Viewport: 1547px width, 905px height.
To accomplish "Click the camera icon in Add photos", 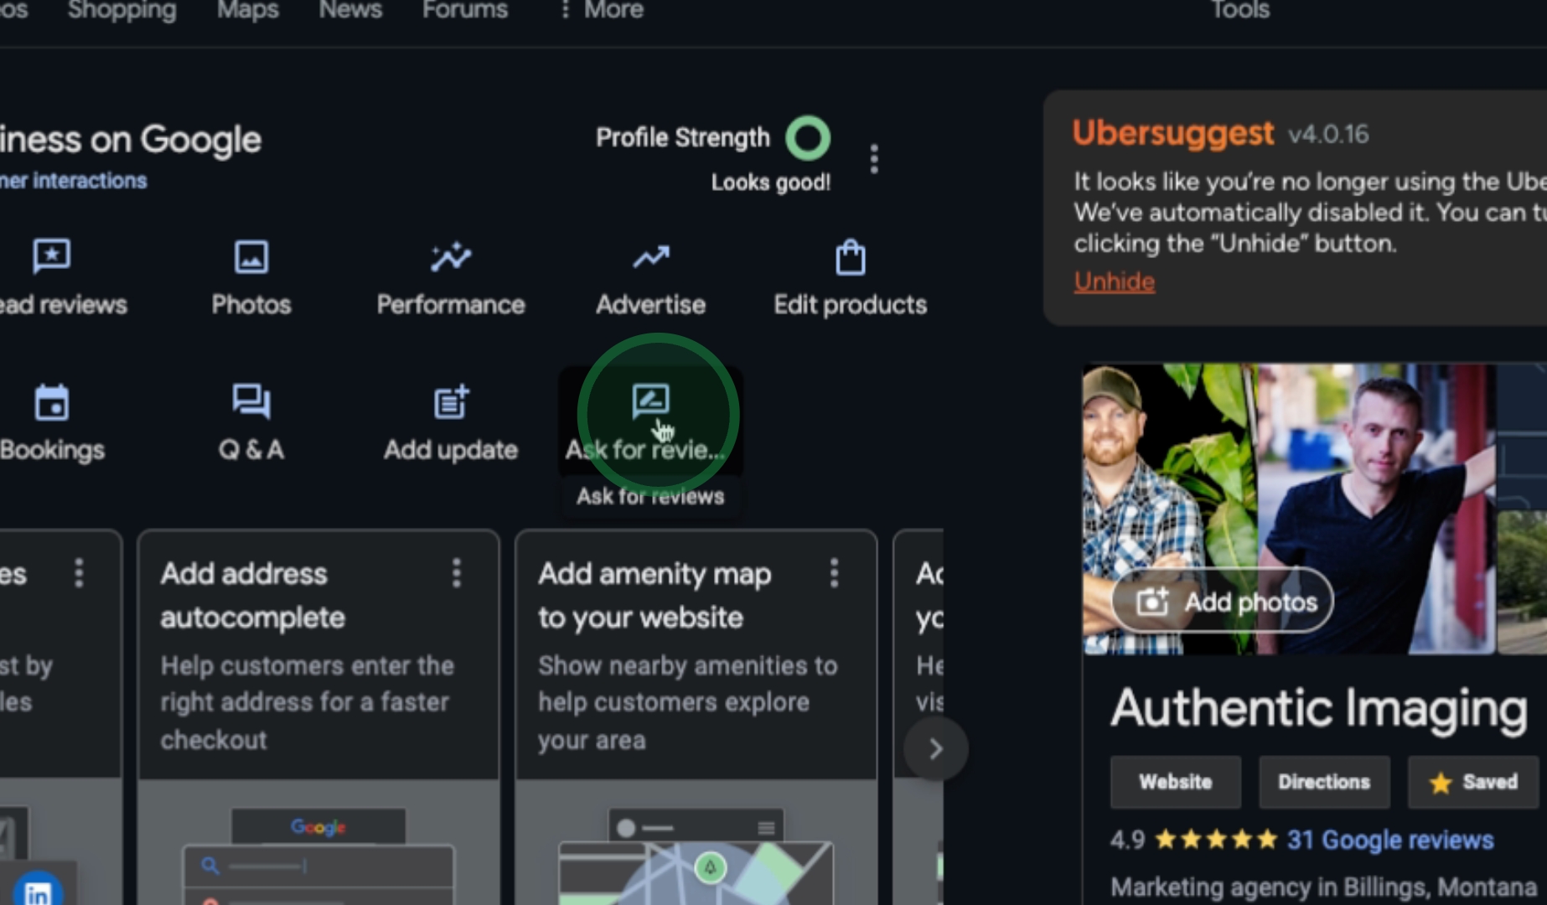I will 1152,602.
